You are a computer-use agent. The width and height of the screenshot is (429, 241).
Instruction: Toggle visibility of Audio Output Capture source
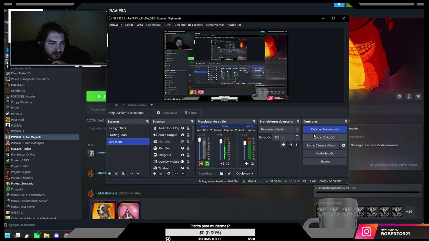tap(182, 135)
